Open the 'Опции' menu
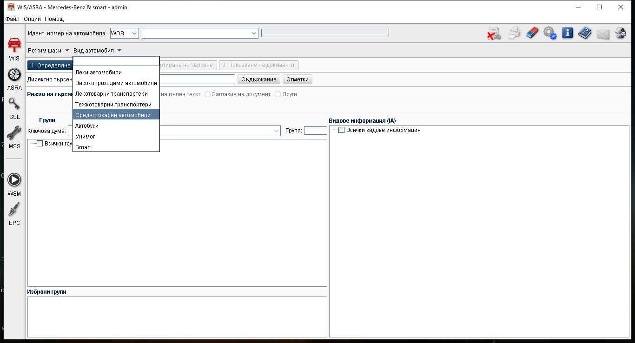The image size is (635, 343). point(33,19)
